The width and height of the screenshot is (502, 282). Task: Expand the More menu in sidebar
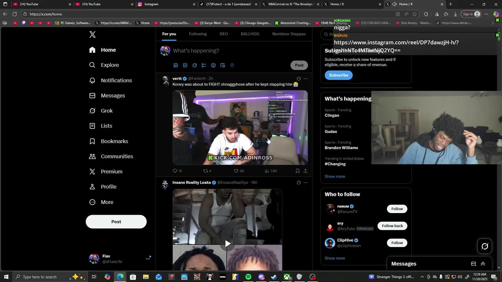pos(101,202)
